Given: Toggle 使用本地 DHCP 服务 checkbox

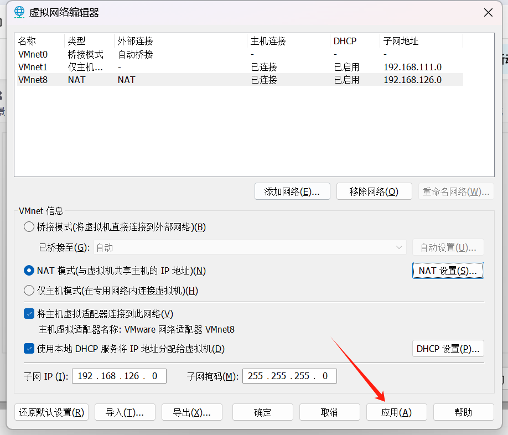Looking at the screenshot, I should coord(29,349).
